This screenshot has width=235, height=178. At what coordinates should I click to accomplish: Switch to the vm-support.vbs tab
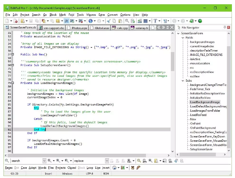click(51, 28)
